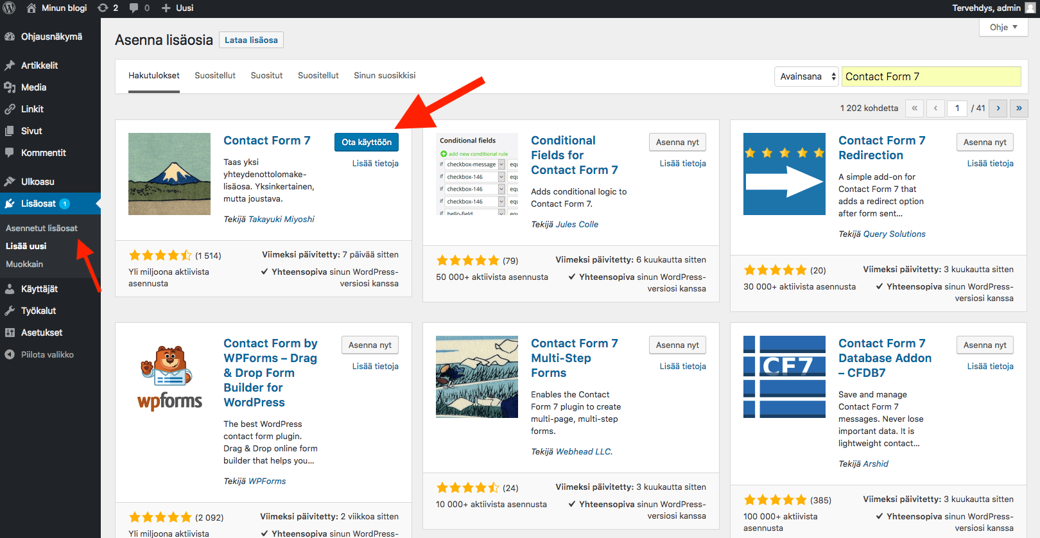Open the WordPress logo menu

[9, 8]
